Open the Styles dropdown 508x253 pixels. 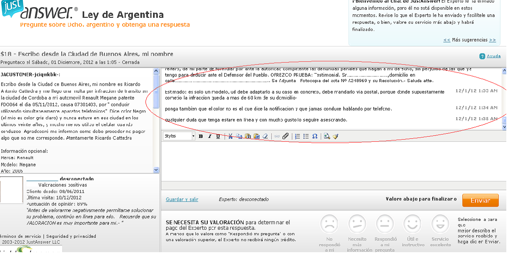pos(179,136)
